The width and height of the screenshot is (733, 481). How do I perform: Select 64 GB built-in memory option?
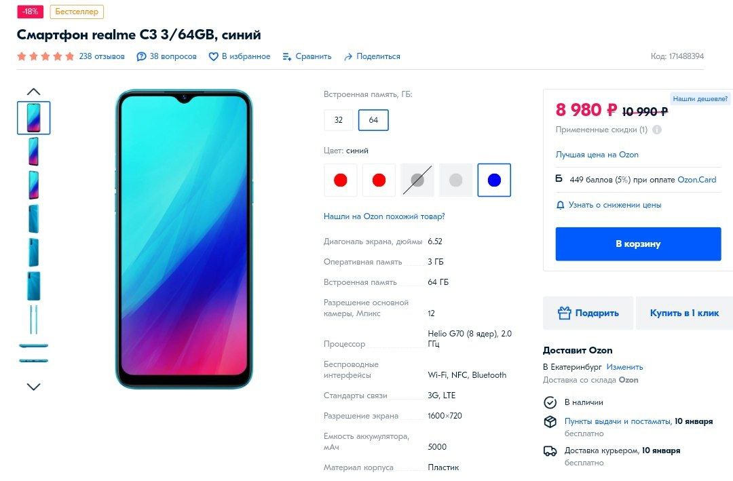coord(373,120)
